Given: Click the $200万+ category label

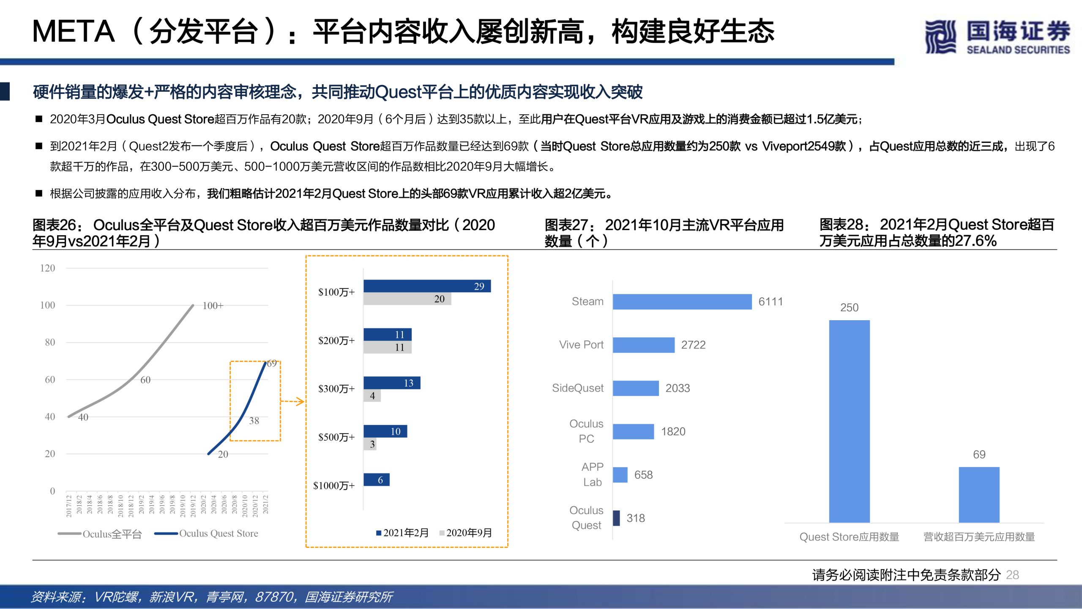Looking at the screenshot, I should coord(336,340).
